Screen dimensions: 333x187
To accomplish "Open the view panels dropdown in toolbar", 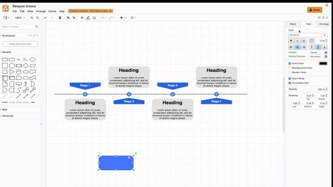I will tap(6, 18).
